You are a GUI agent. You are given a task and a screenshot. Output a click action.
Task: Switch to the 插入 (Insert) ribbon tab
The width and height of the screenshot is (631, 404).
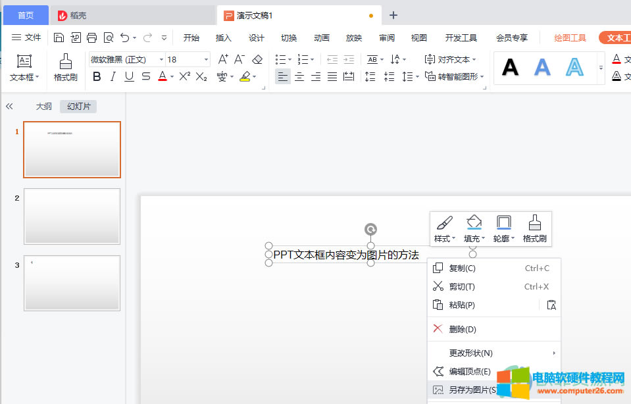pyautogui.click(x=223, y=38)
